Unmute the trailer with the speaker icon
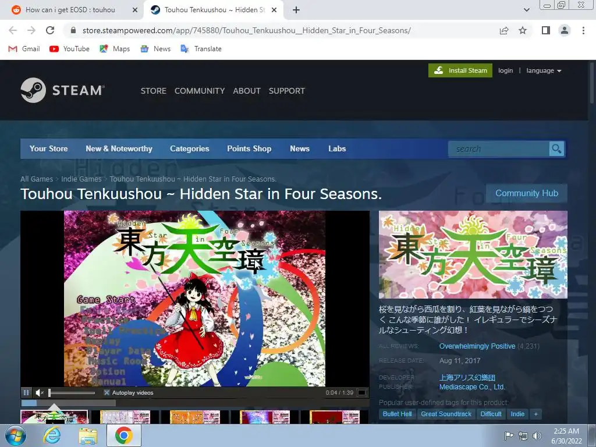Screen dimensions: 596x447 (x=40, y=393)
